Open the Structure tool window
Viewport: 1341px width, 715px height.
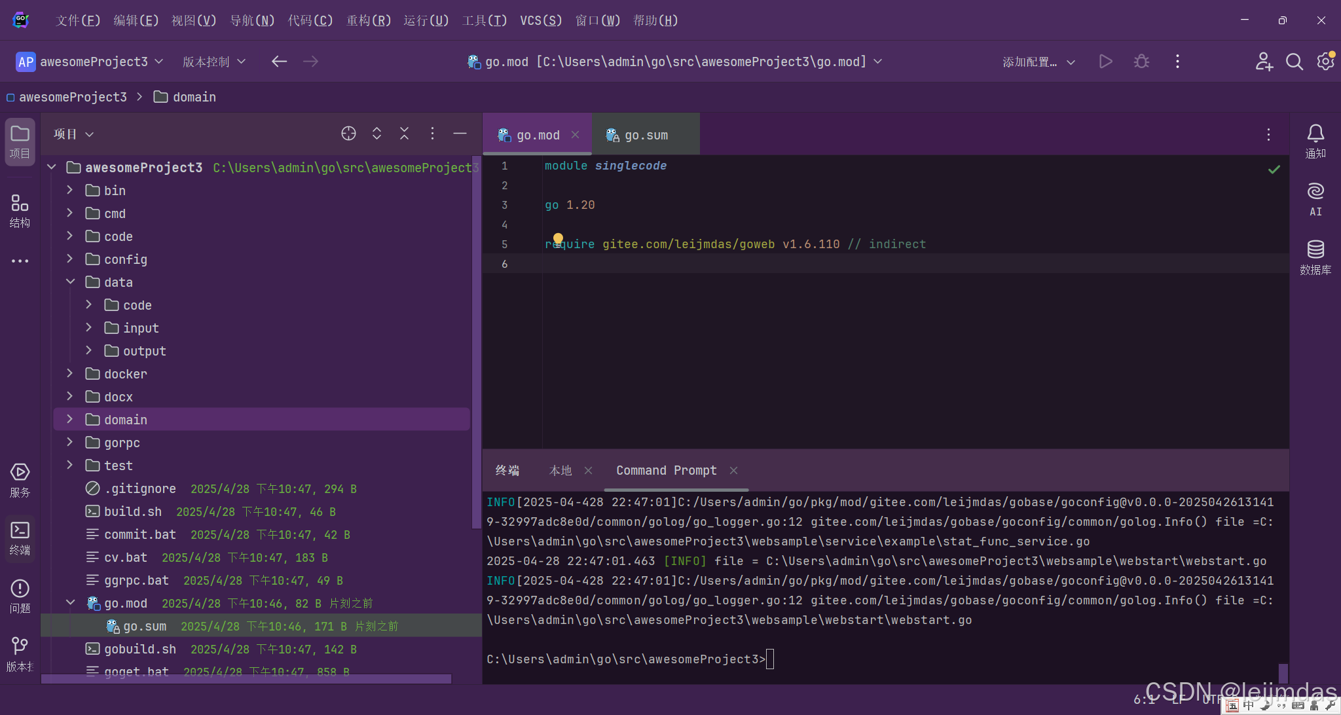point(20,210)
